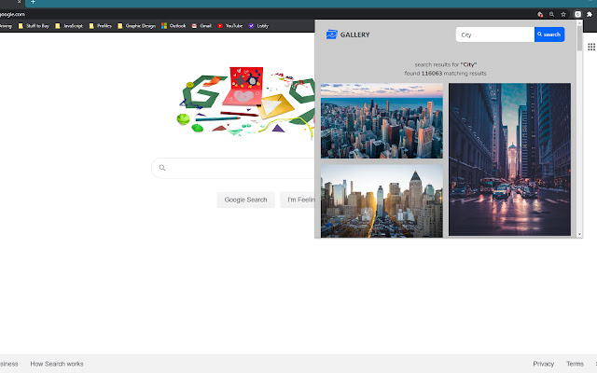Click the GALLERY title text
Image resolution: width=597 pixels, height=373 pixels.
click(x=354, y=35)
